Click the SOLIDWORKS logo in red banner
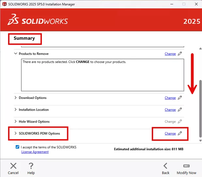202x177 pixels. [38, 20]
